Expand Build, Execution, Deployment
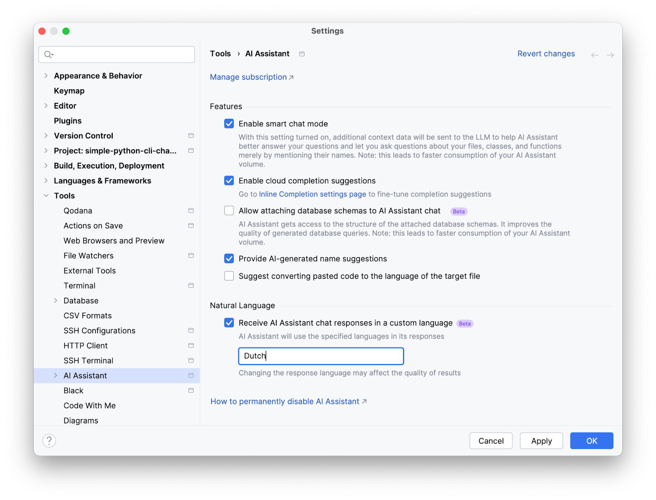 coord(46,166)
